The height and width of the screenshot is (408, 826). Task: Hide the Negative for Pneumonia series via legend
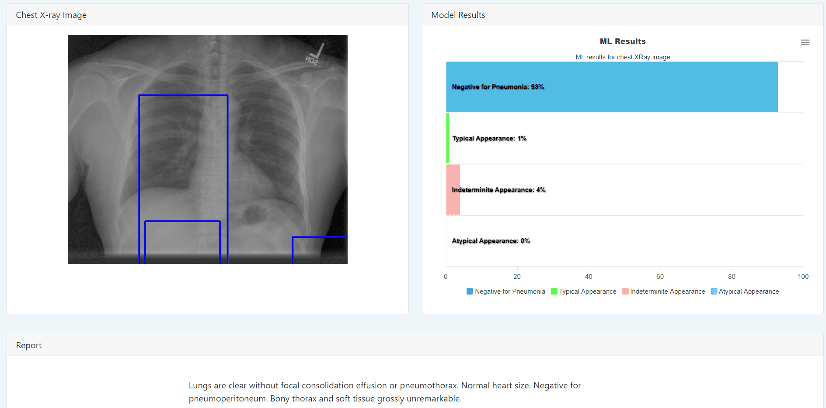(469, 291)
